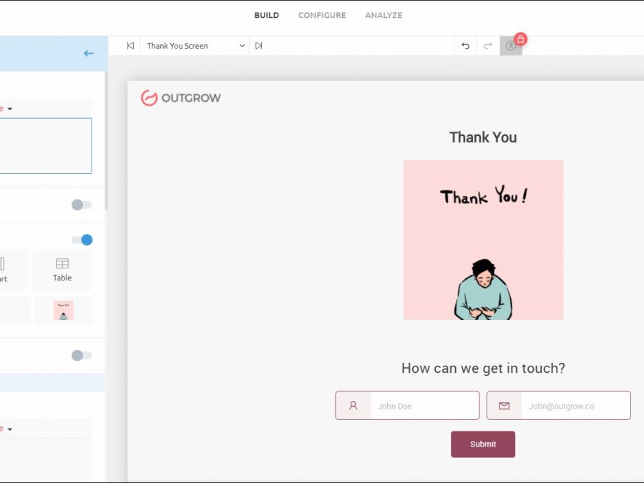The image size is (644, 483).
Task: Switch to the CONFIGURE tab
Action: click(322, 15)
